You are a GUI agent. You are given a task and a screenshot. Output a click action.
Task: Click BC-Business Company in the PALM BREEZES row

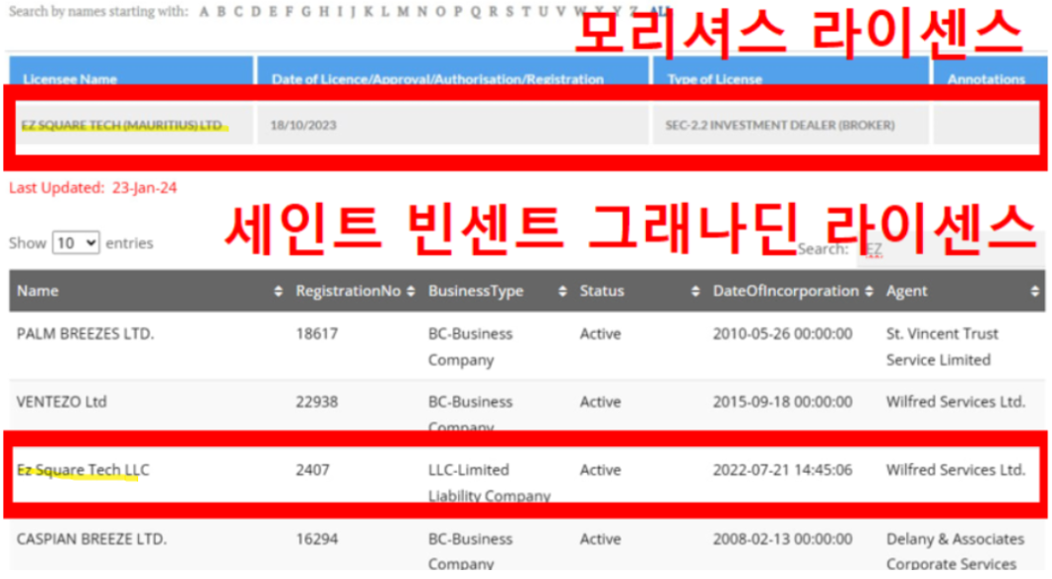pos(470,347)
